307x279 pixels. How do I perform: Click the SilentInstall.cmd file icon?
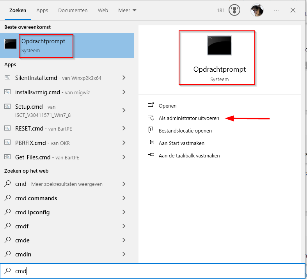[7, 78]
